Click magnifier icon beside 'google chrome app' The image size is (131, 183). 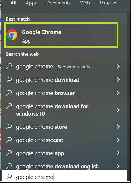9,153
